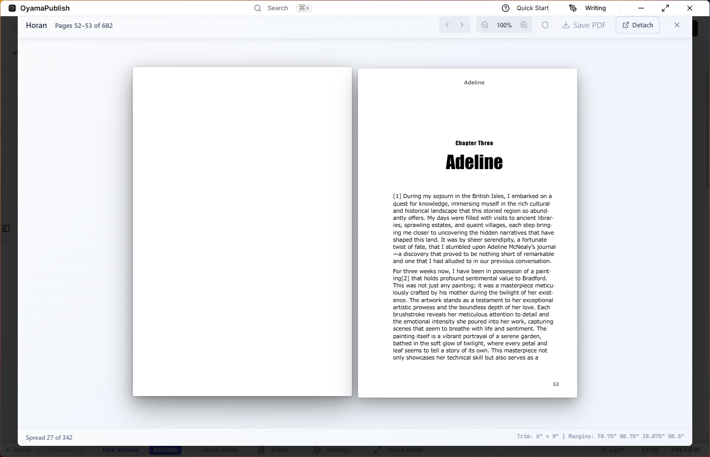Switch to the PREVIEW tab
Image resolution: width=710 pixels, height=457 pixels.
[685, 449]
